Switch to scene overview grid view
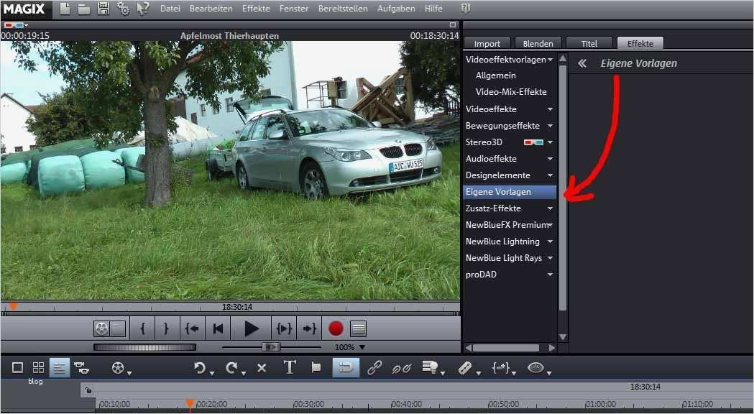 tap(39, 368)
